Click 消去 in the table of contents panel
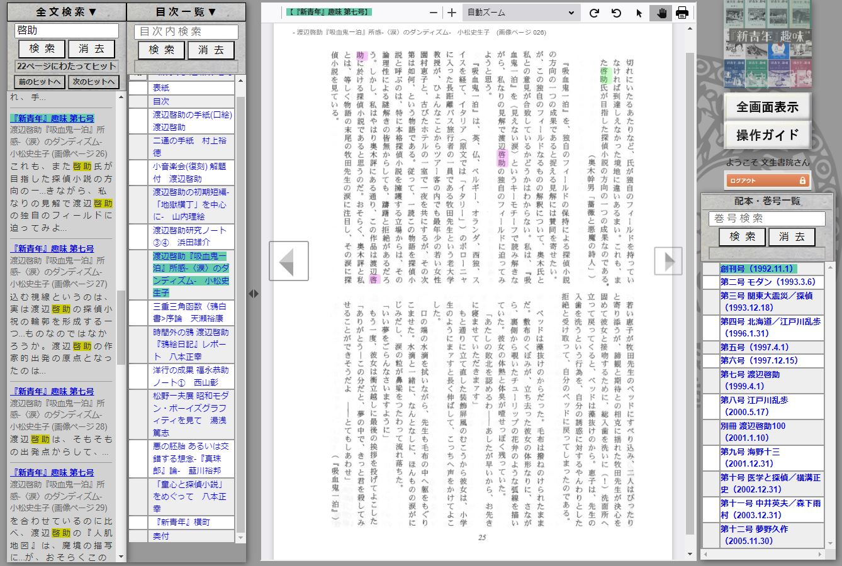The width and height of the screenshot is (842, 566). [211, 50]
